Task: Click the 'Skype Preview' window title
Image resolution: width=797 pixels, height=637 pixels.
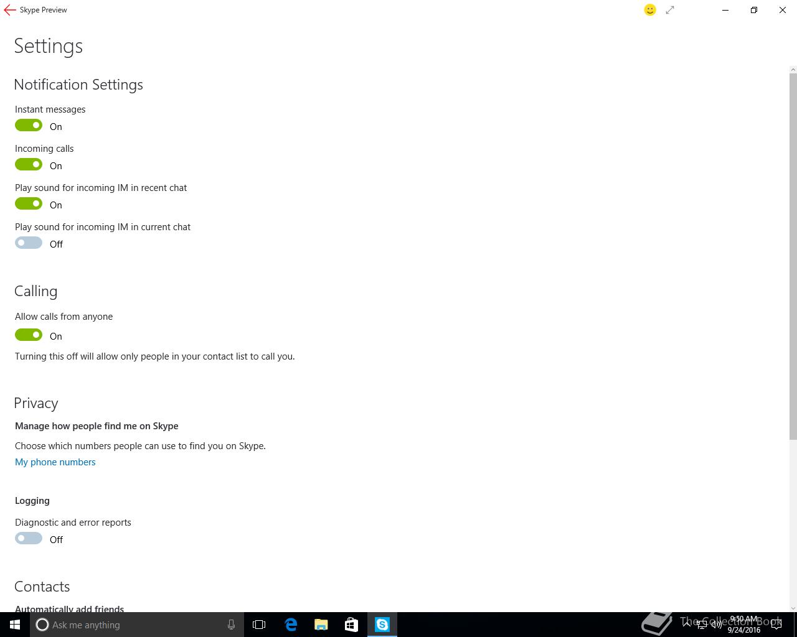Action: [x=44, y=10]
